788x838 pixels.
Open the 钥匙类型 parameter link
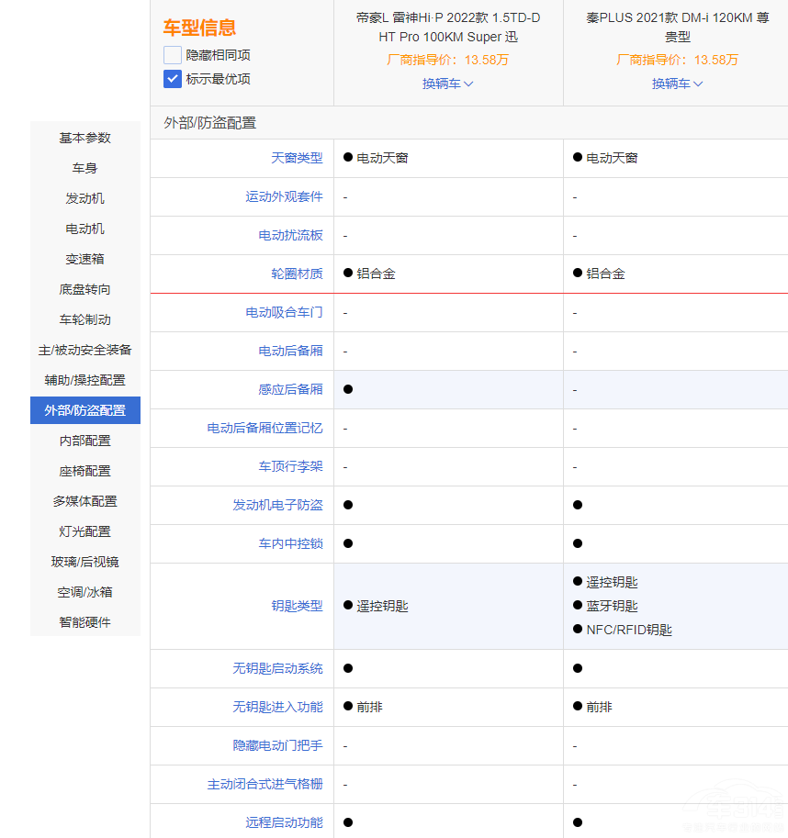point(297,606)
